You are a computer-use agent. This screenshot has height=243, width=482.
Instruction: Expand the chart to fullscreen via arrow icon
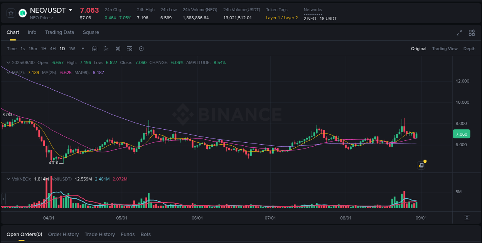tap(459, 33)
